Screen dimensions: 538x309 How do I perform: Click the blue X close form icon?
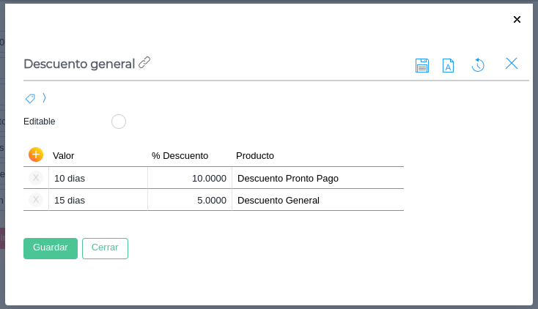point(512,64)
